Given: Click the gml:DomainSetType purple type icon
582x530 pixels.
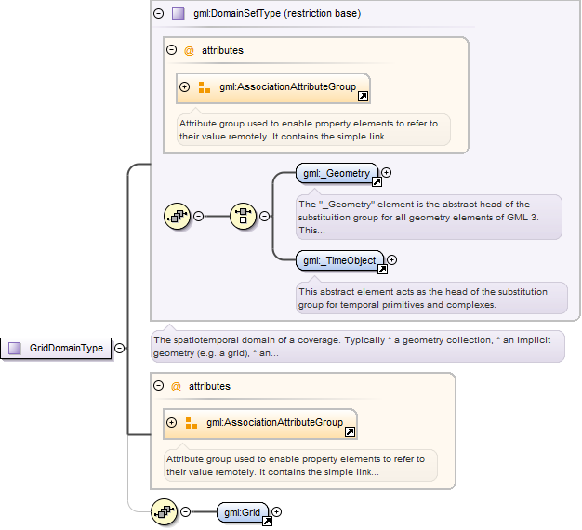Looking at the screenshot, I should point(179,14).
